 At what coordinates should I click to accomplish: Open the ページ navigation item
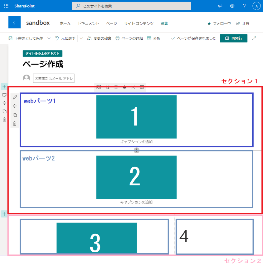112,24
